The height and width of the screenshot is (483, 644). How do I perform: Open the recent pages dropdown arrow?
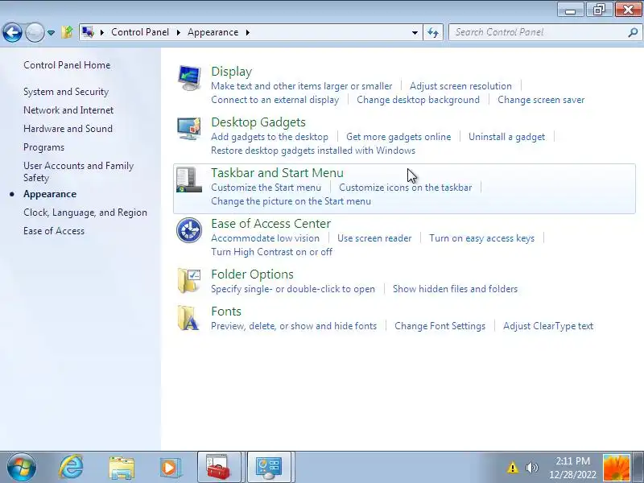(x=51, y=32)
